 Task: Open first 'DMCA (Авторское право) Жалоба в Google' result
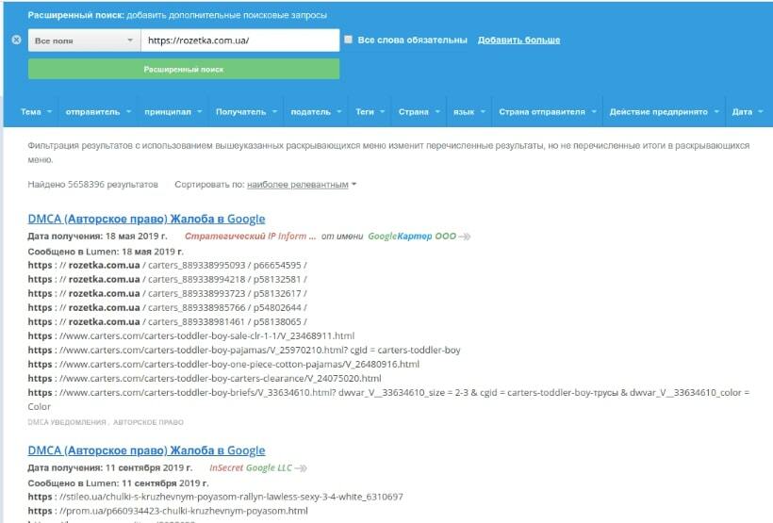tap(146, 219)
